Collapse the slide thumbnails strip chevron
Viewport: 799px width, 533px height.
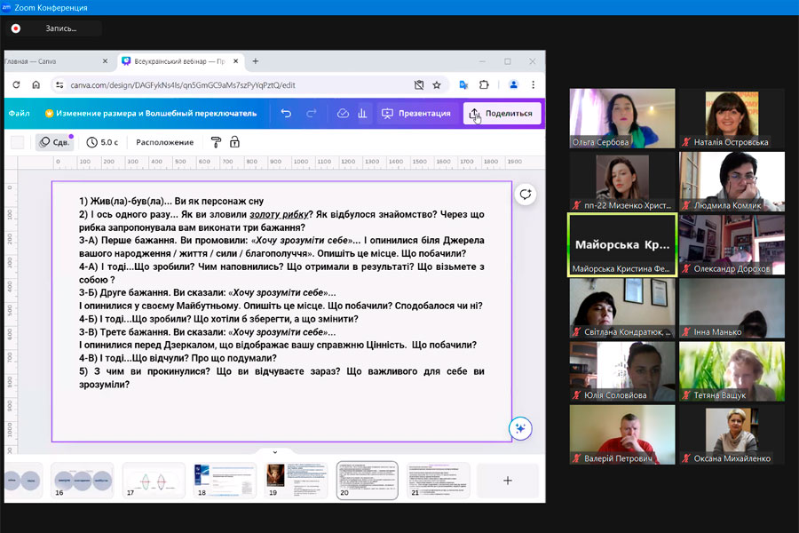point(274,452)
